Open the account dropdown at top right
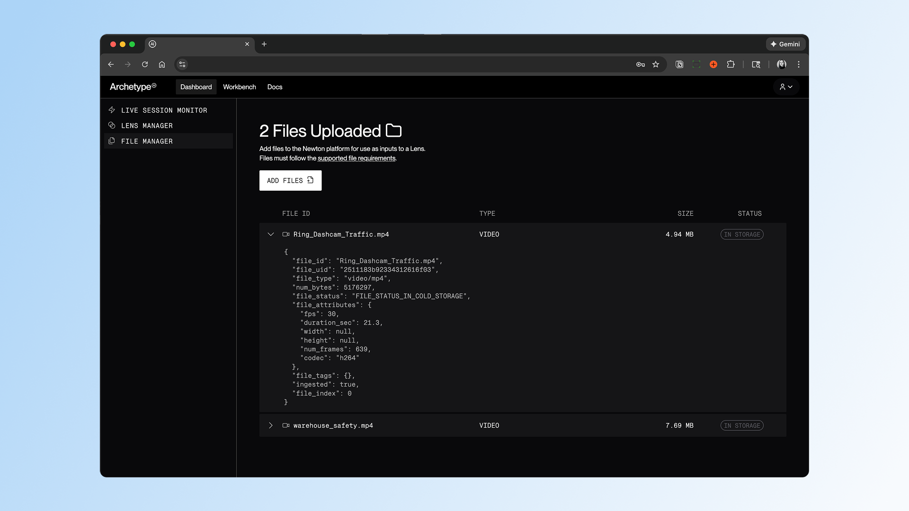Screen dimensions: 909x511 click(x=786, y=87)
